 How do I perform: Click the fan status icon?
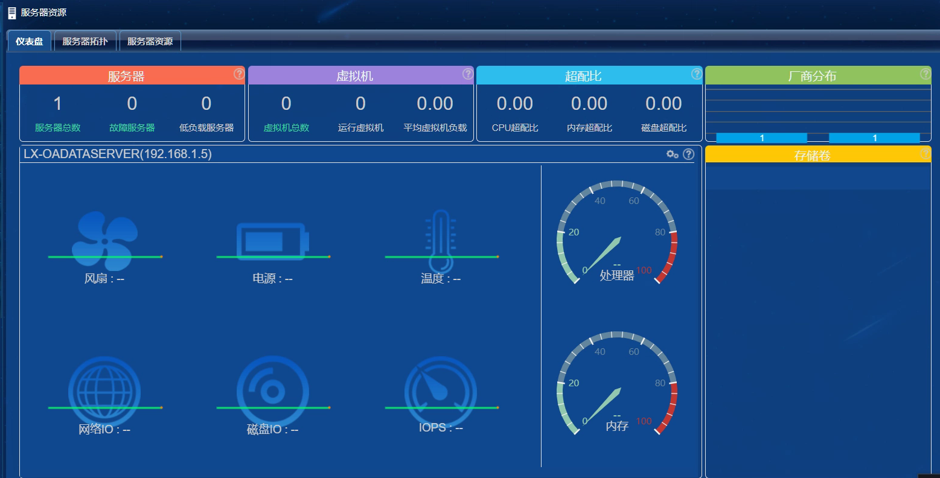[105, 241]
